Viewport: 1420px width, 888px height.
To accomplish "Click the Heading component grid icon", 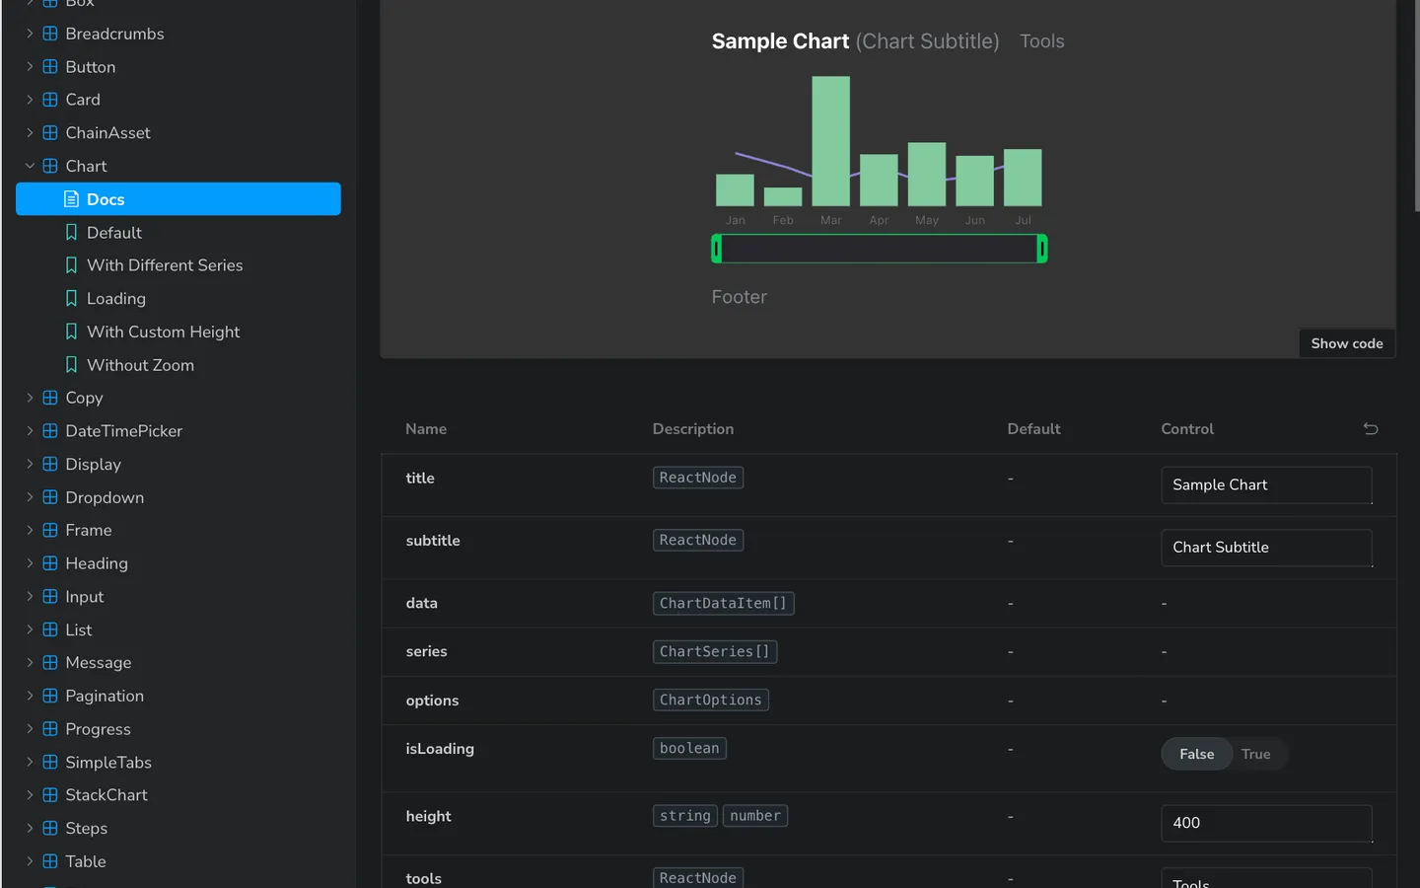I will click(x=50, y=563).
